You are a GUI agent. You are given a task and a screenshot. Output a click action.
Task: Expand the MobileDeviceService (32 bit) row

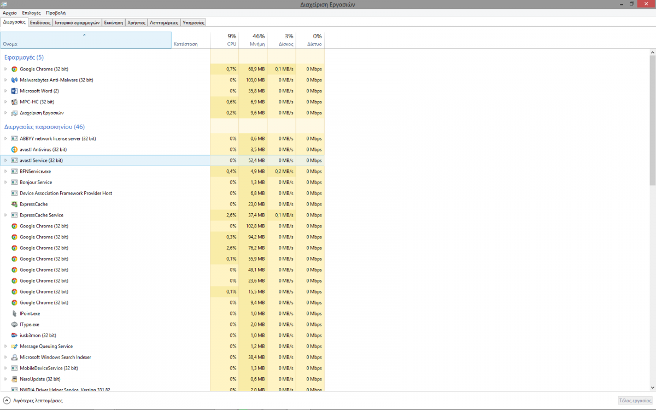click(x=5, y=368)
